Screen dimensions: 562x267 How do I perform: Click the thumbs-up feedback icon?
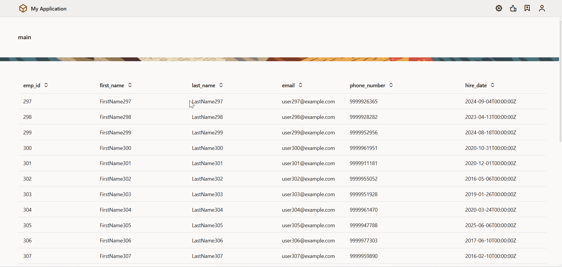tap(513, 8)
